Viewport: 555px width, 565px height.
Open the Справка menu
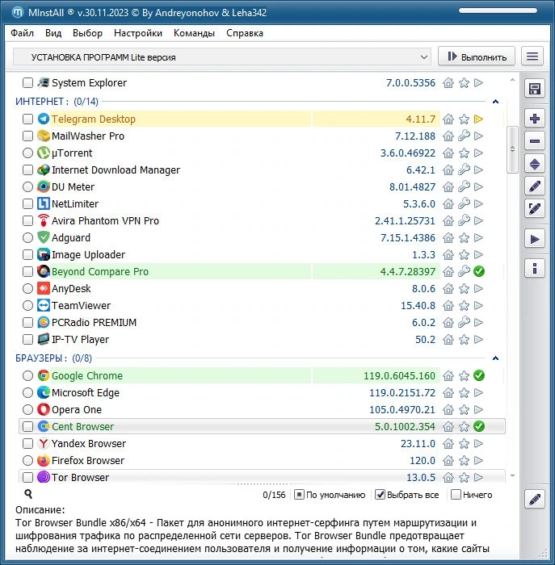pos(245,33)
